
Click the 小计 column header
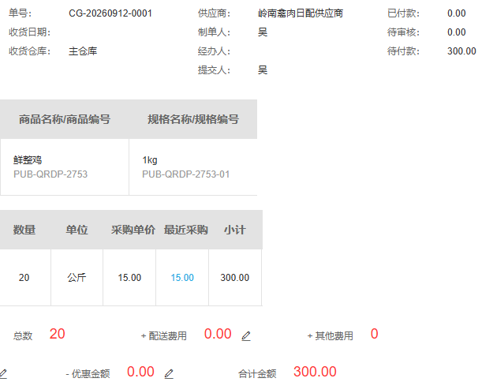(x=234, y=230)
